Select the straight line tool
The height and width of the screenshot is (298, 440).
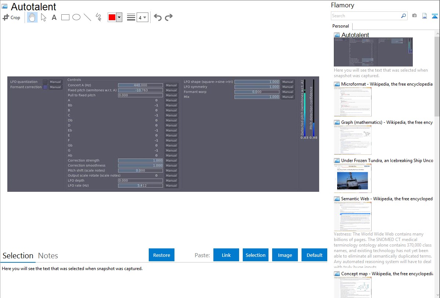point(87,17)
